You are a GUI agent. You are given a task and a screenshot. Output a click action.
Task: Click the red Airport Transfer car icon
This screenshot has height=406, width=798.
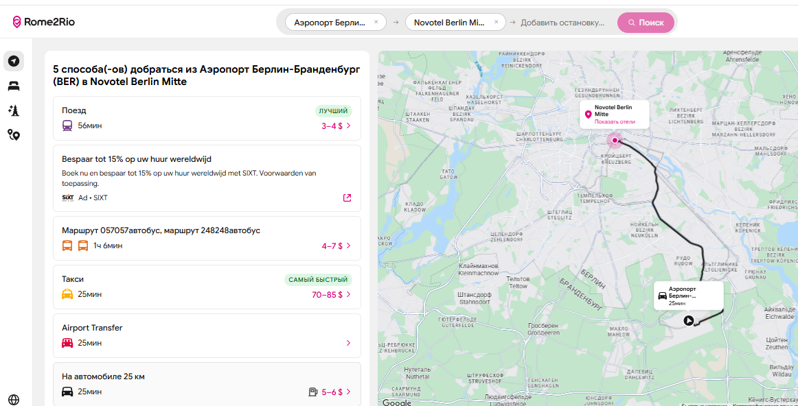tap(68, 343)
